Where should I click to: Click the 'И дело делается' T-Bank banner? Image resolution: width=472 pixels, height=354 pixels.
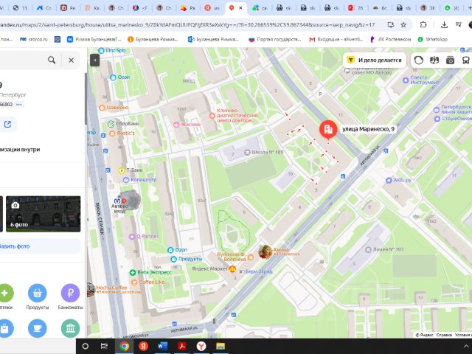click(x=375, y=60)
